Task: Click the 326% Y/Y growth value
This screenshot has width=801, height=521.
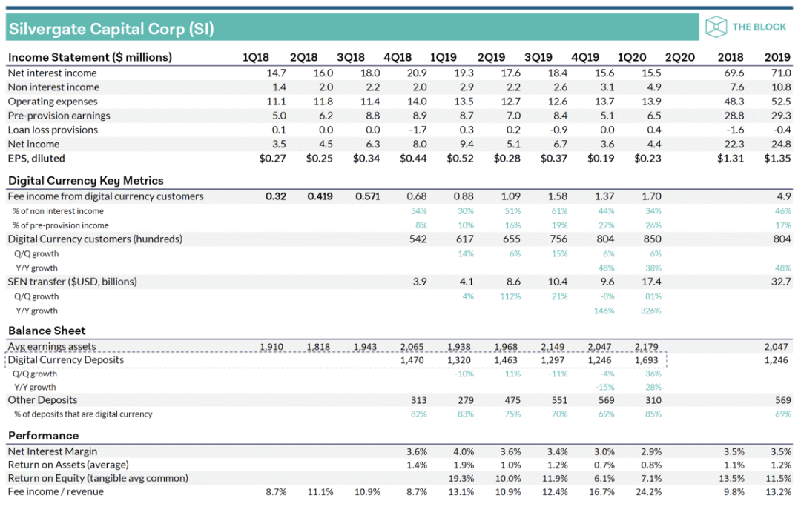Action: pos(651,311)
